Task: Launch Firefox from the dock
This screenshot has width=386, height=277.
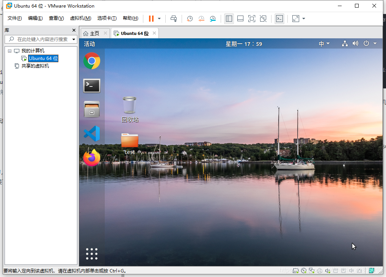Action: coord(92,157)
